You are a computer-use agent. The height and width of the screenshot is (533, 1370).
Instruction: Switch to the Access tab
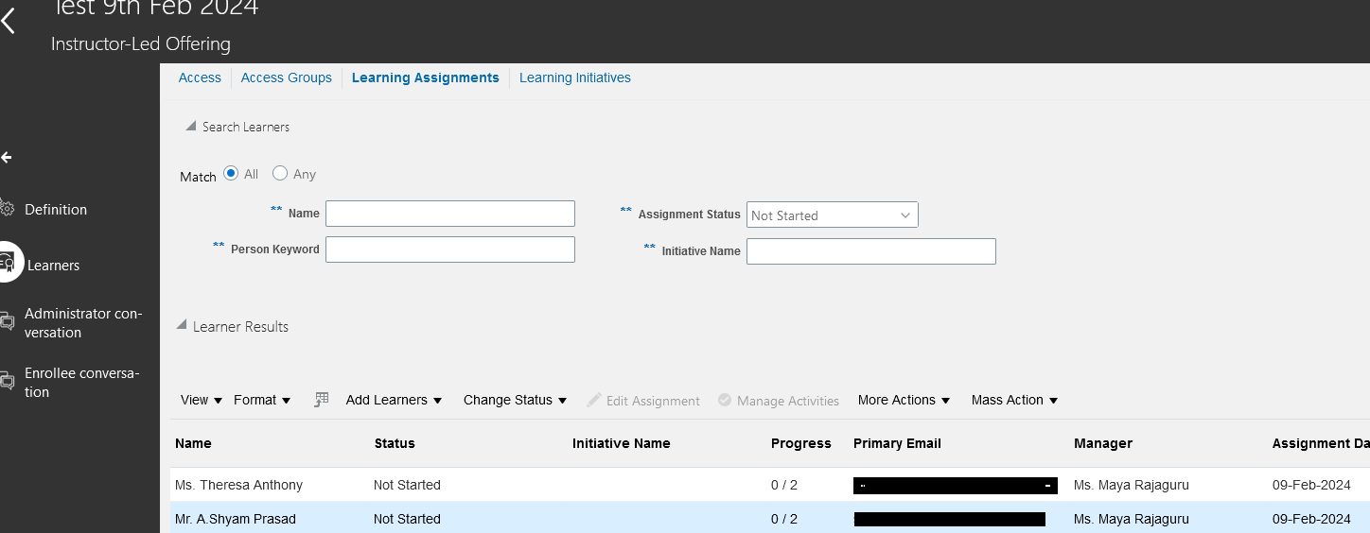tap(200, 77)
